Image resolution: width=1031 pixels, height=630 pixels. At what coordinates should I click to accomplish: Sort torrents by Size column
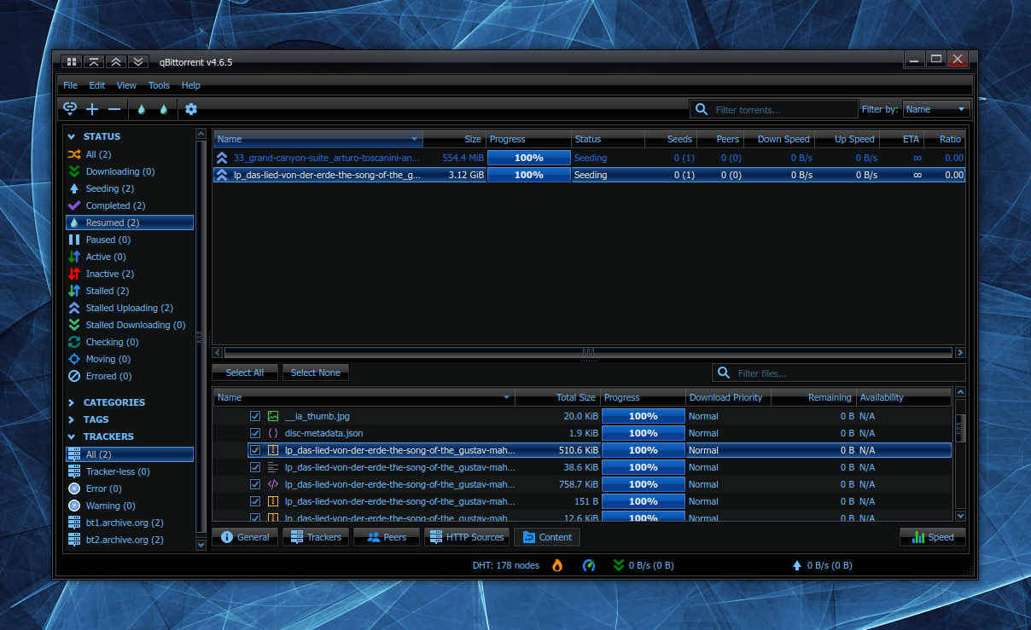pos(454,139)
